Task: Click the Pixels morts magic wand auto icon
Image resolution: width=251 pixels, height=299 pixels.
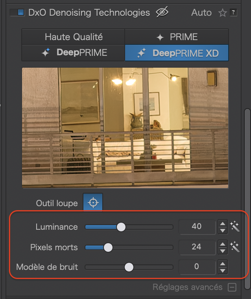Action: pyautogui.click(x=234, y=247)
